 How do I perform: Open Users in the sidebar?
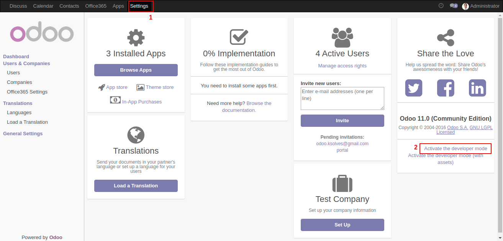pos(13,72)
